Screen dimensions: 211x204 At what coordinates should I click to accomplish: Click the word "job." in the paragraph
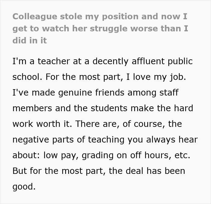178,77
